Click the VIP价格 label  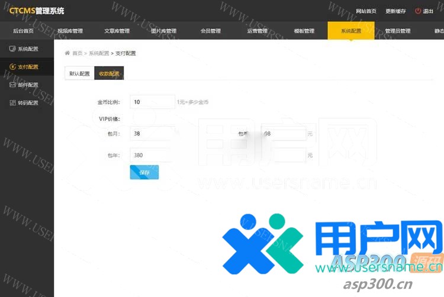tap(110, 119)
